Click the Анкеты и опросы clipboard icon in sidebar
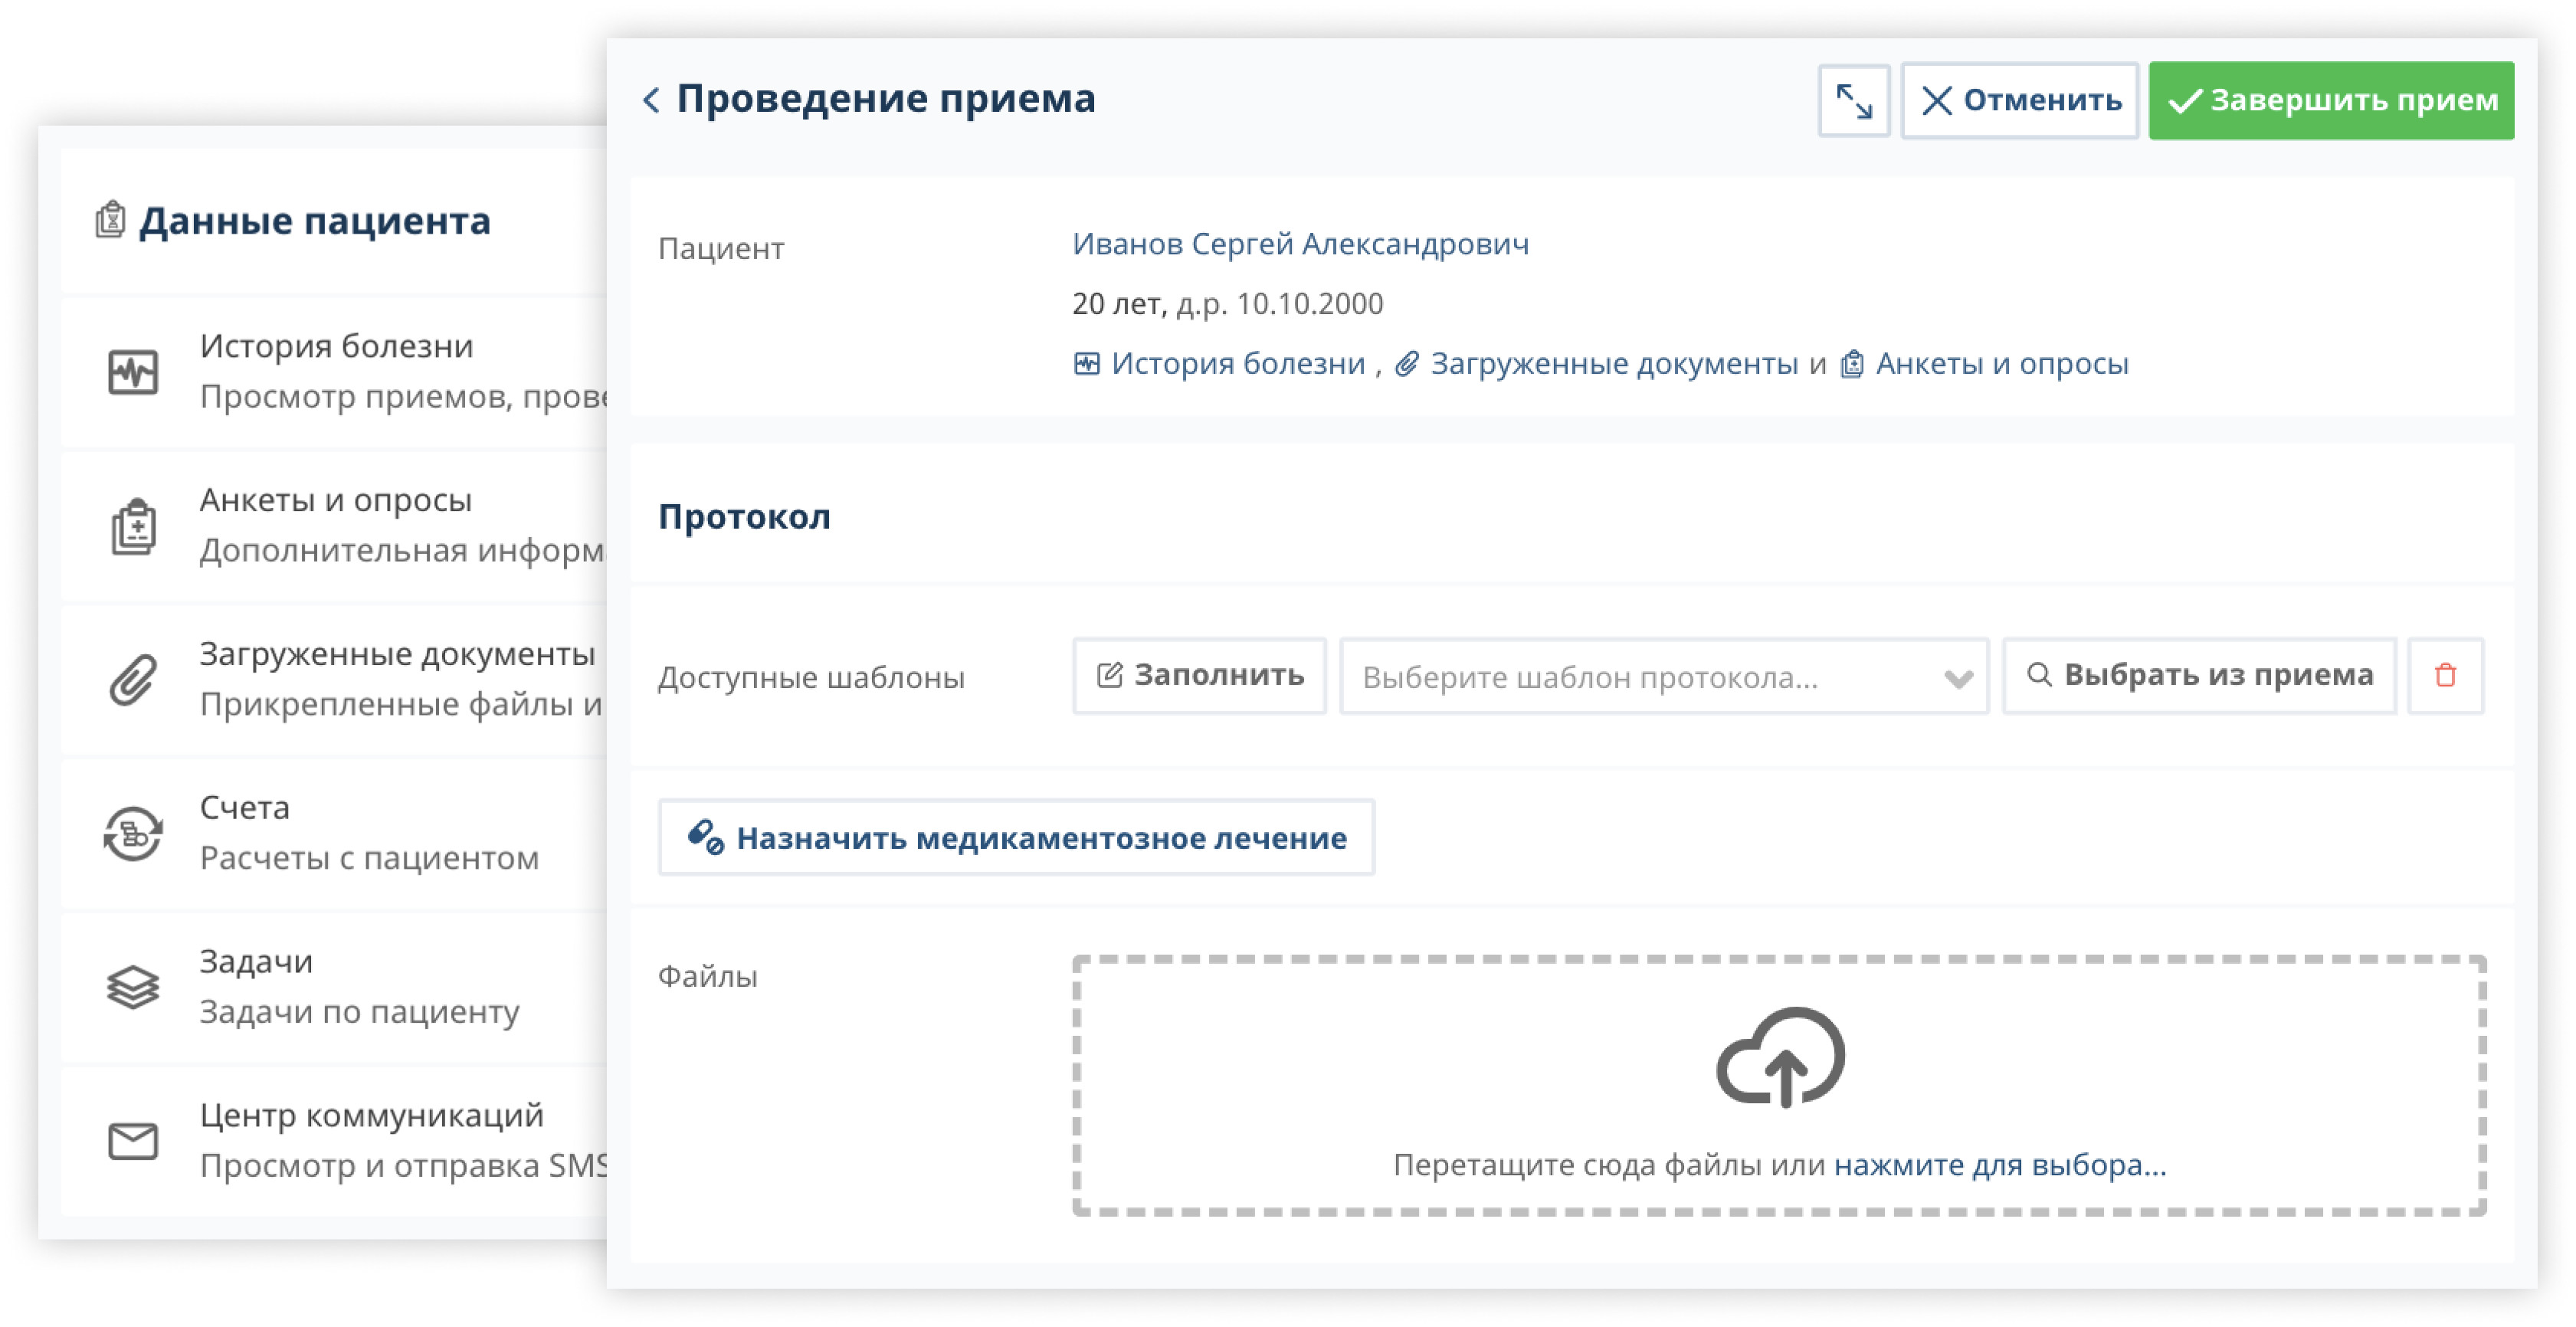The image size is (2576, 1327). point(133,526)
